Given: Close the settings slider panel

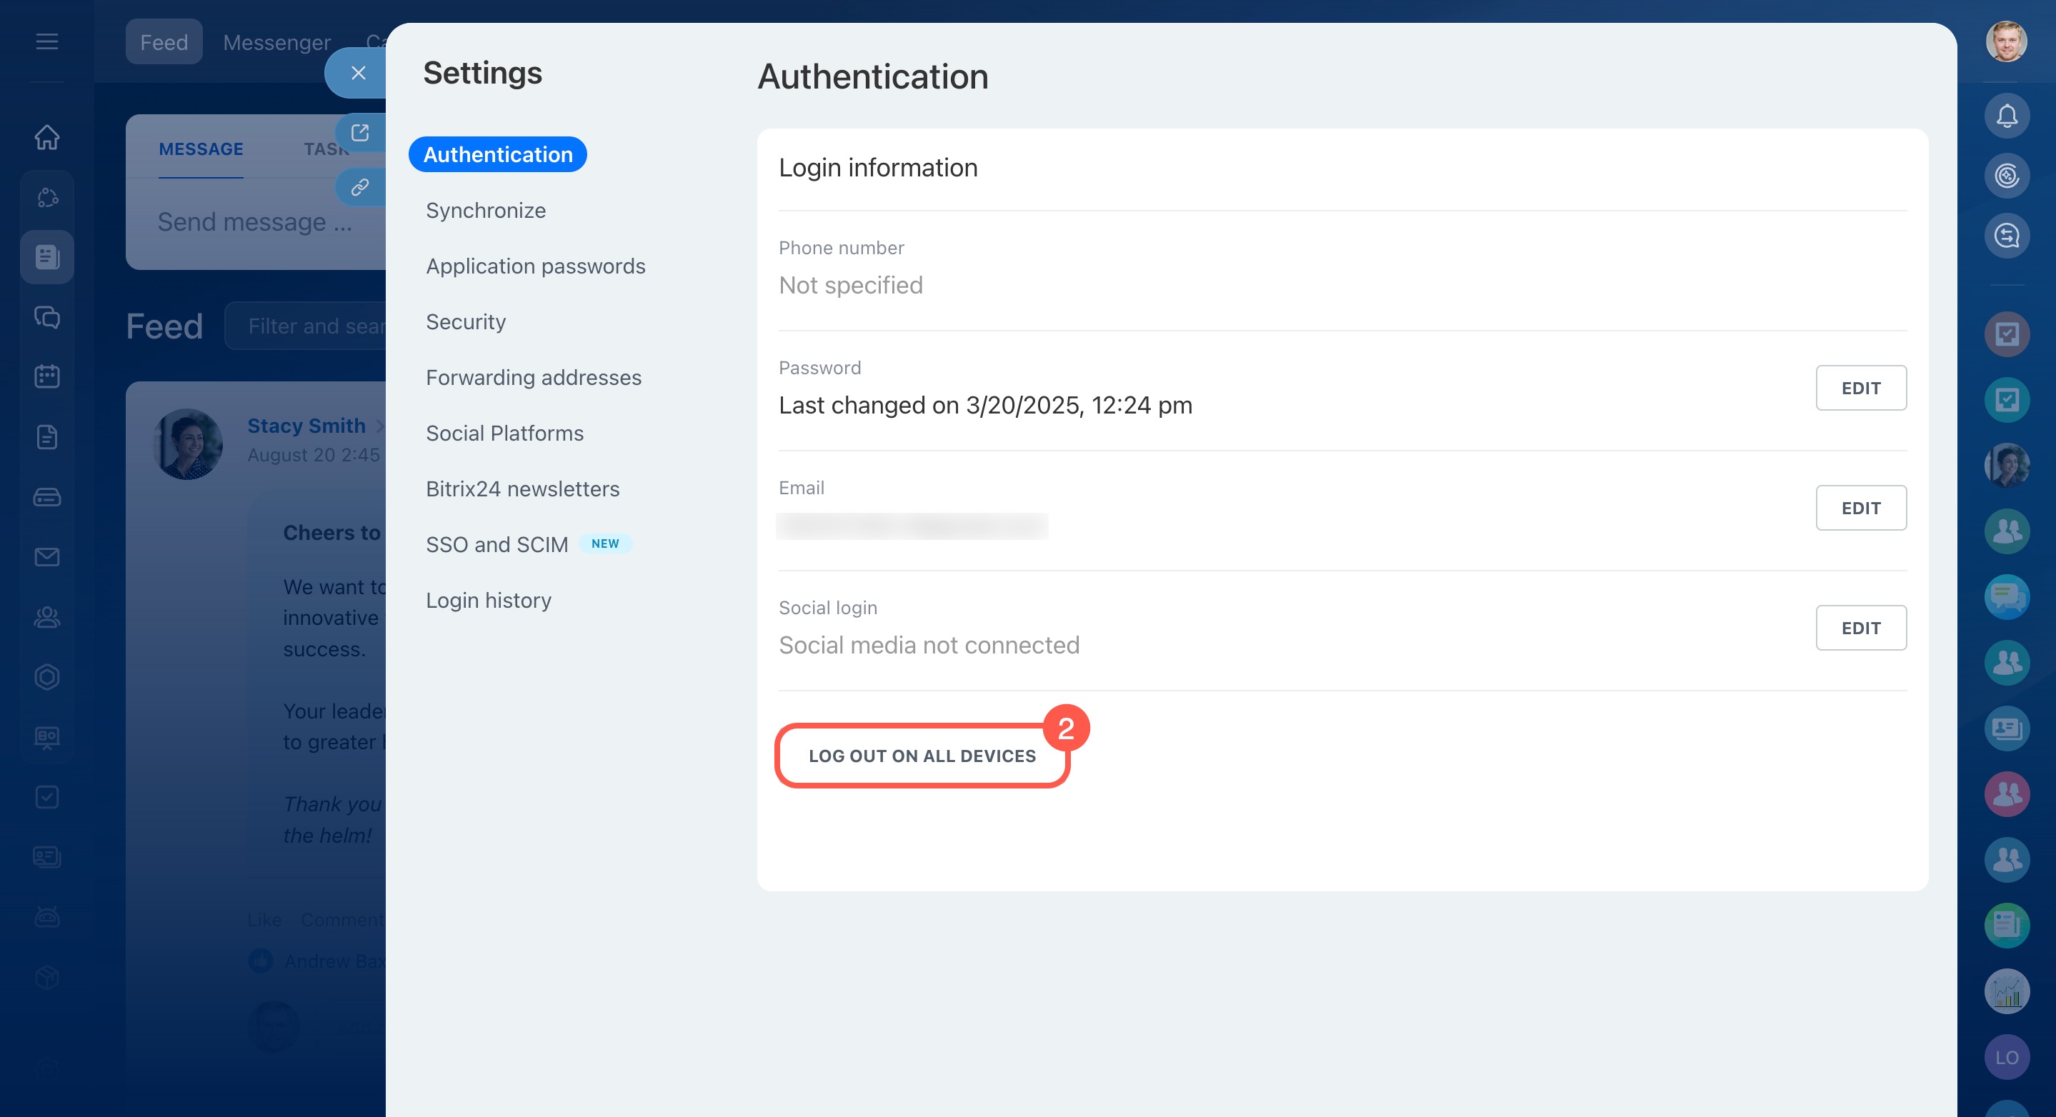Looking at the screenshot, I should click(x=359, y=74).
